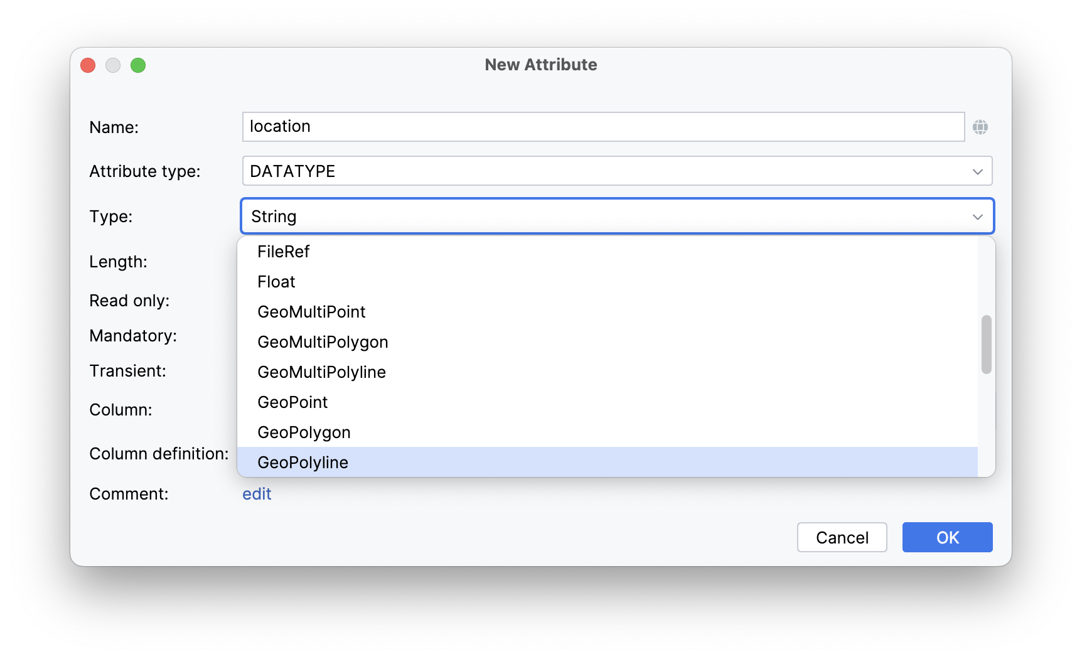Screen dimensions: 1082x659
Task: Click the green zoom window button
Action: 138,65
